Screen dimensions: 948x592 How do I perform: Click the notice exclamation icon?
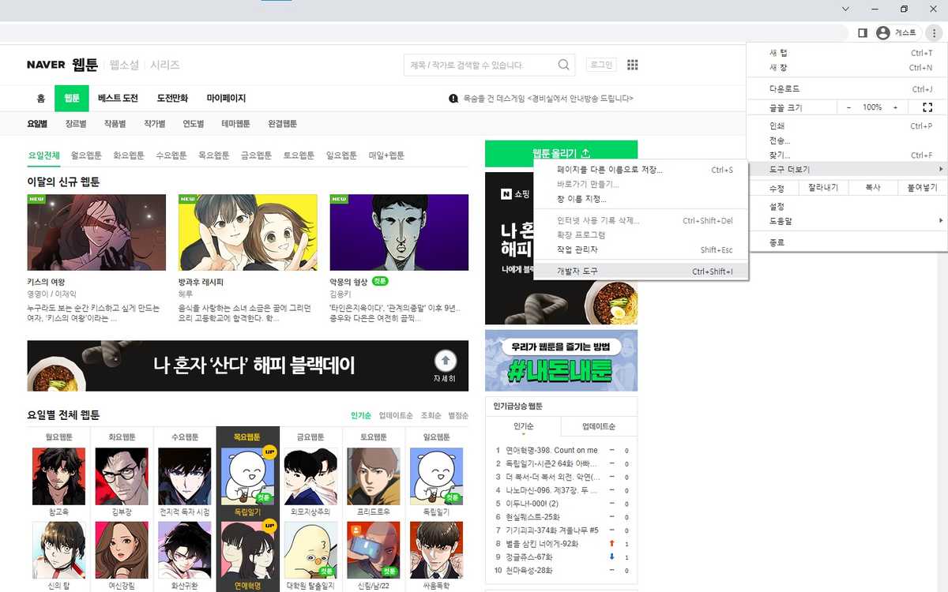[x=453, y=99]
